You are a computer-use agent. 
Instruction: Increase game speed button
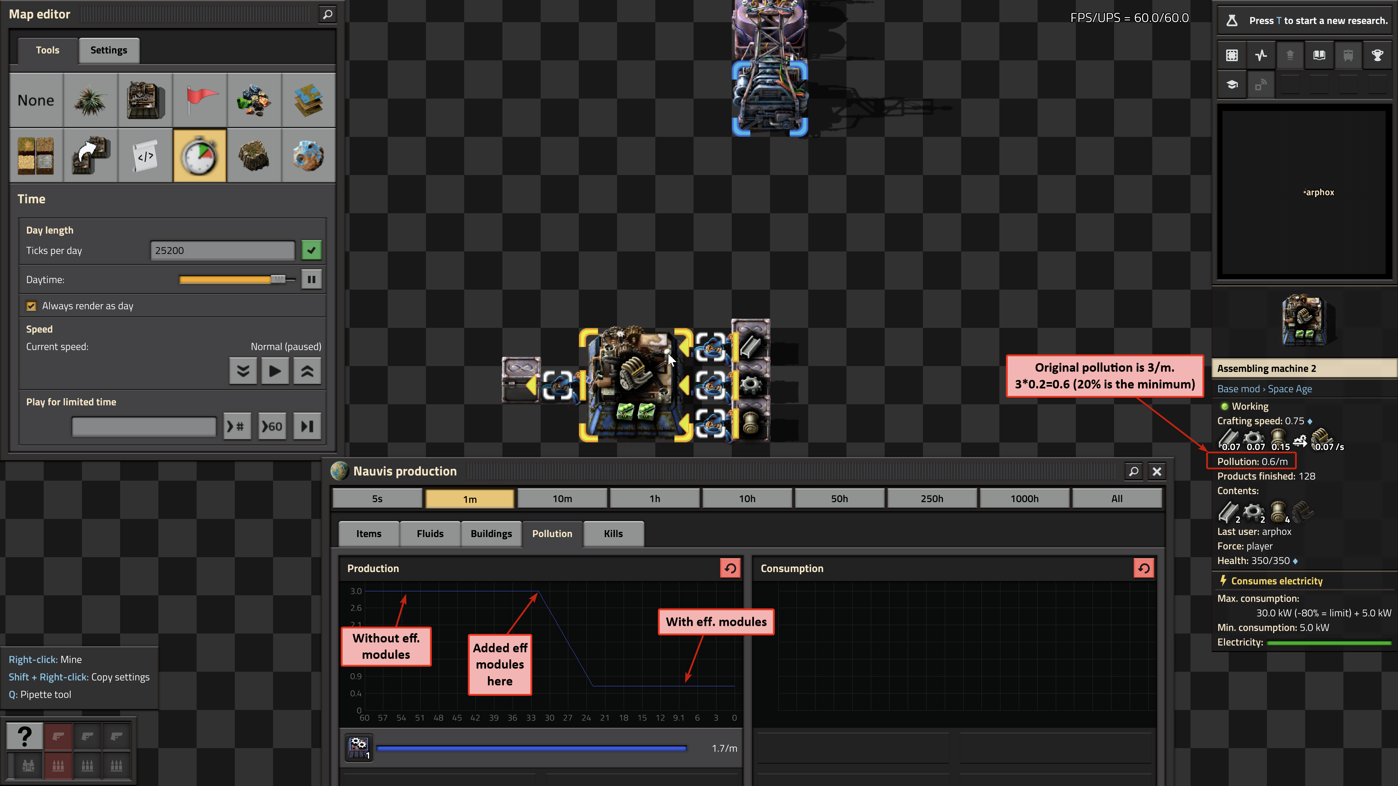307,371
